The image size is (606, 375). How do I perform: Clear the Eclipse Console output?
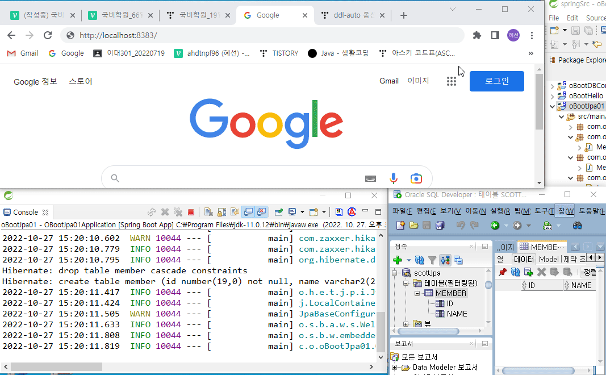[208, 212]
